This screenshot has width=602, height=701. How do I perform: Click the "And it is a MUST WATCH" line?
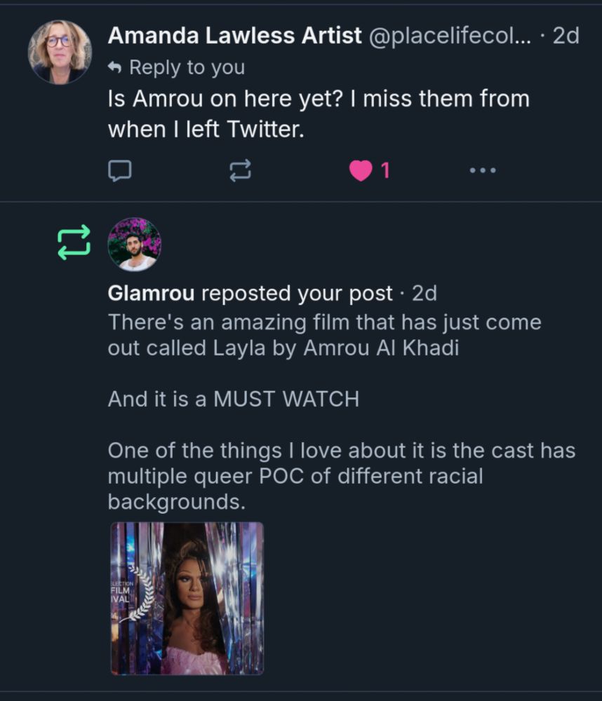click(x=233, y=399)
